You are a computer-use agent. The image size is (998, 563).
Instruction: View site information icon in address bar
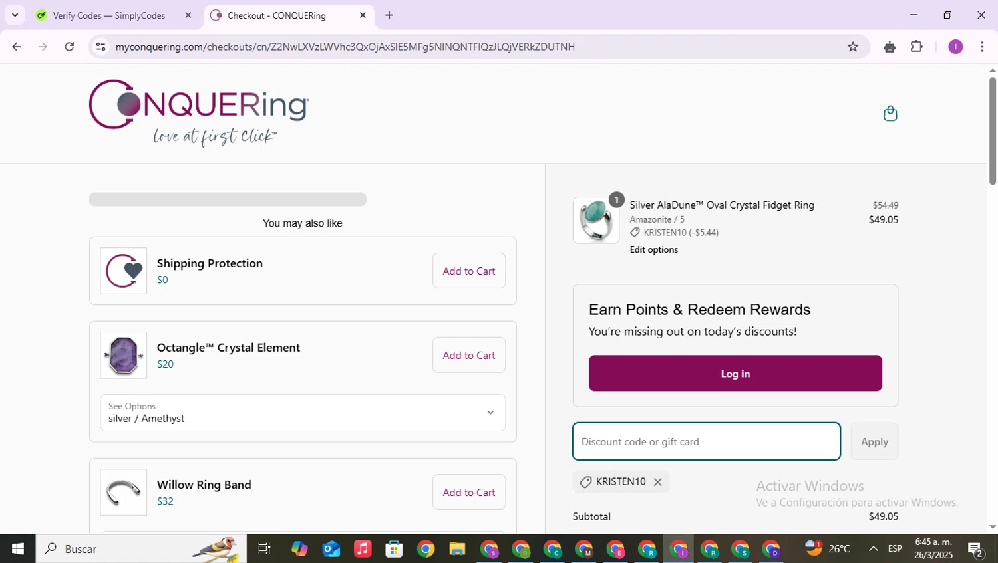coord(101,47)
